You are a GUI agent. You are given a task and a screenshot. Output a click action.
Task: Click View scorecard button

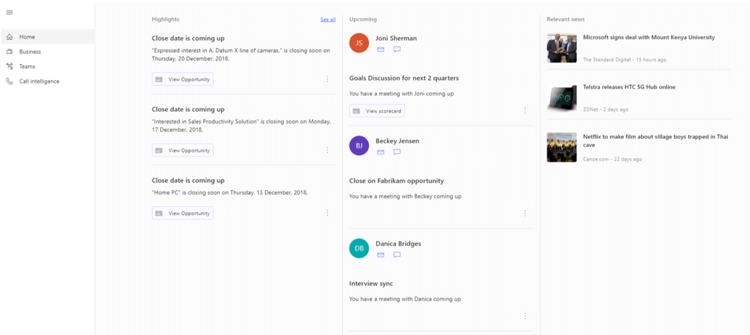pos(377,111)
